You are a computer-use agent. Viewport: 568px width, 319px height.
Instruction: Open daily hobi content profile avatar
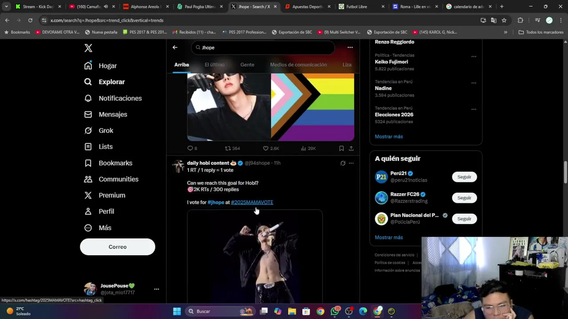click(x=178, y=166)
